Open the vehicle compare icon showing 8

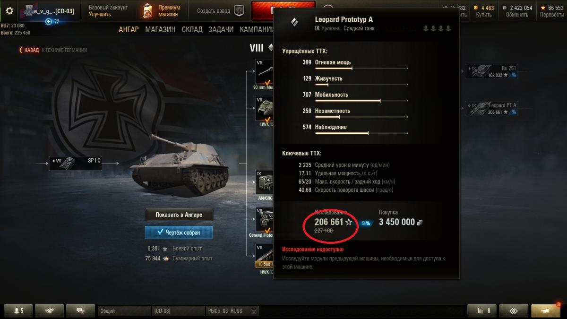(x=481, y=310)
